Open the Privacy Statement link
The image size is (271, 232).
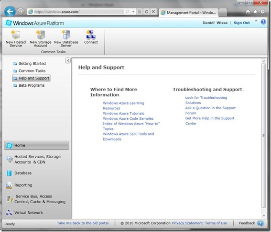click(187, 223)
